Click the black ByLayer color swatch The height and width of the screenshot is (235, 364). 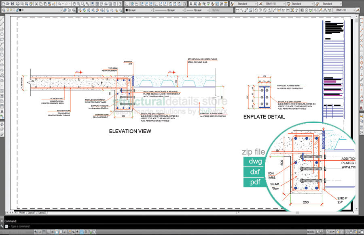pos(127,10)
